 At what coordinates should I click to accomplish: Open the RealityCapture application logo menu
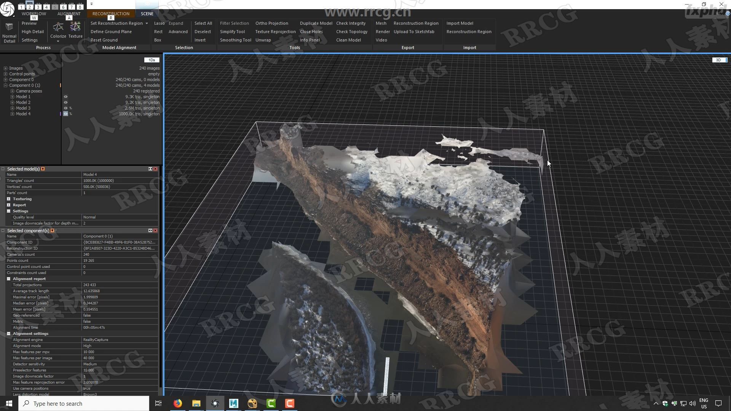tap(7, 8)
